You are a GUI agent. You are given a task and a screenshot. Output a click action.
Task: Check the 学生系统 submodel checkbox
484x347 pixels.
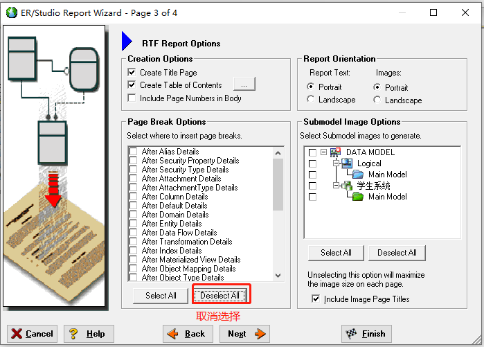[312, 186]
